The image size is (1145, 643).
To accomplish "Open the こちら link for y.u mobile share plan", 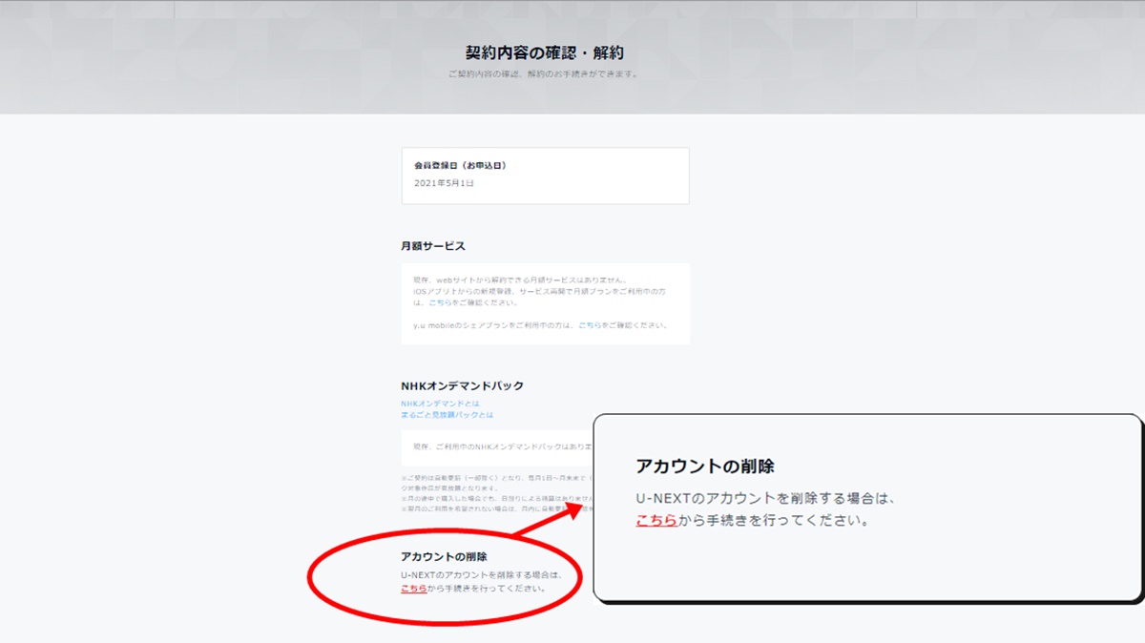I will (590, 325).
